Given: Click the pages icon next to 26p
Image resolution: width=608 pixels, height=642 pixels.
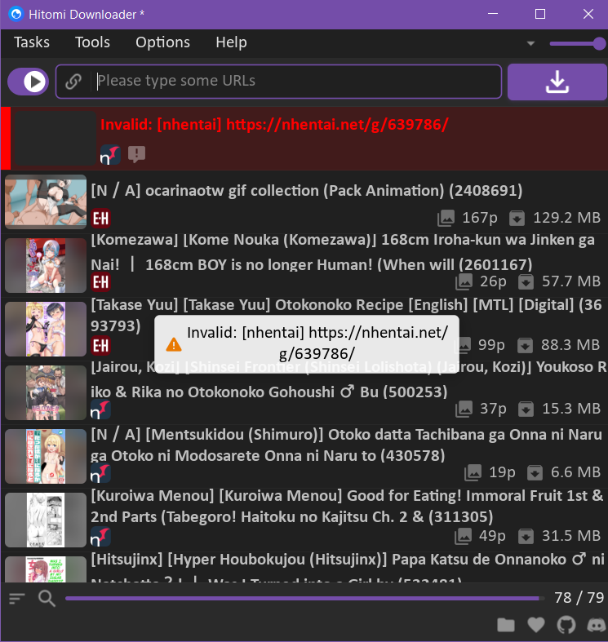Looking at the screenshot, I should [464, 281].
